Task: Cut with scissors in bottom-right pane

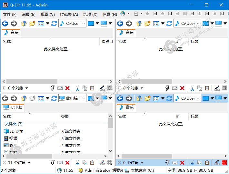Action: click(192, 163)
